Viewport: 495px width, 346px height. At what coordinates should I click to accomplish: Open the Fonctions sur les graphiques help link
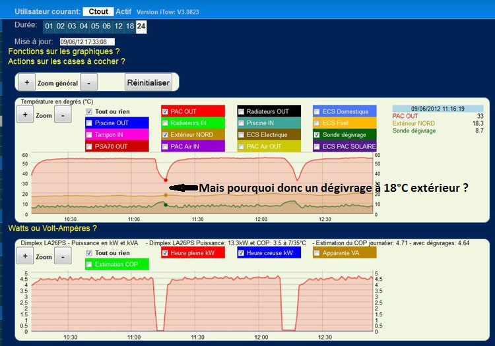[x=64, y=51]
